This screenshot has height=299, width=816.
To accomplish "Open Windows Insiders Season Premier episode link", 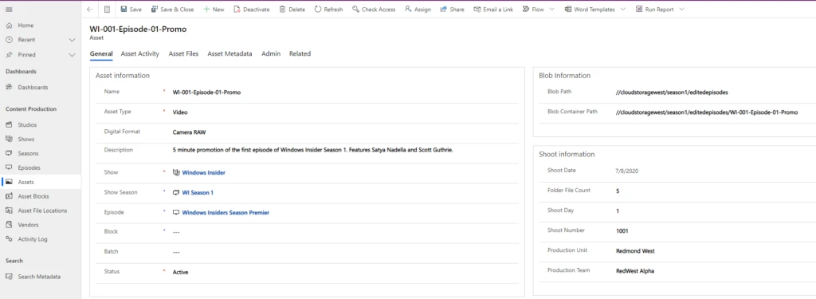I will [226, 213].
